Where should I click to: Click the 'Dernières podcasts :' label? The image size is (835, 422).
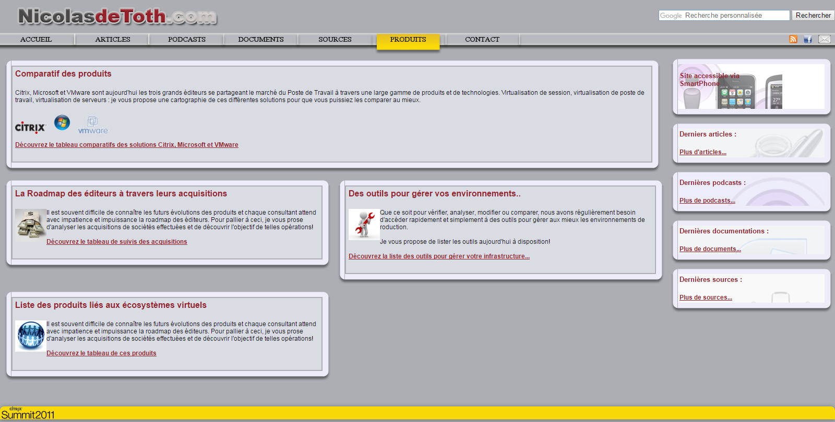712,183
